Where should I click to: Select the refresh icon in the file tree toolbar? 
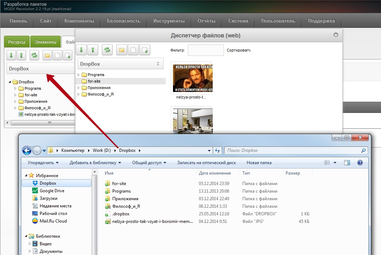pos(34,55)
